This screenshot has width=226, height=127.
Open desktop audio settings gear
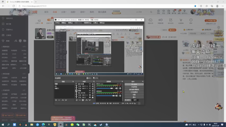(120, 96)
